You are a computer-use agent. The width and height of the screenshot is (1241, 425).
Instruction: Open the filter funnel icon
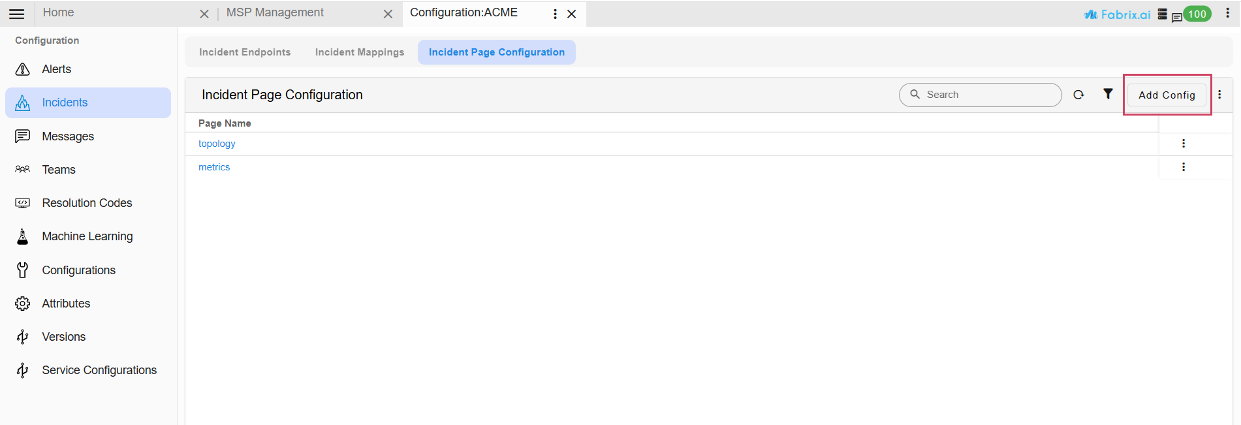pyautogui.click(x=1108, y=94)
